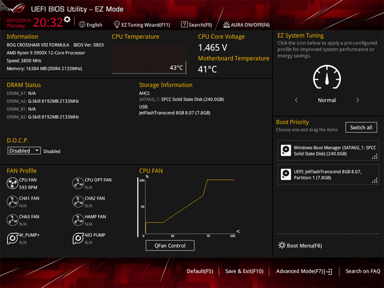This screenshot has height=288, width=384.
Task: Select the CHA2 FAN icon
Action: [x=78, y=202]
